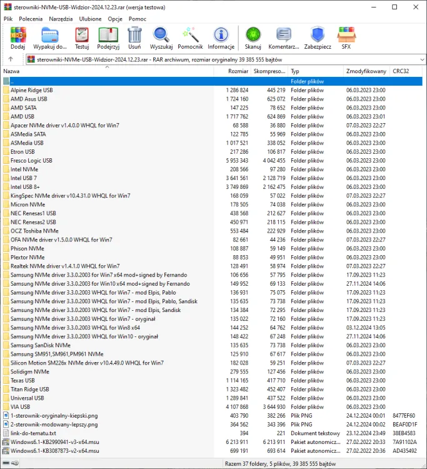Select the Fresco Logic USB folder icon
The width and height of the screenshot is (427, 469).
[6, 160]
